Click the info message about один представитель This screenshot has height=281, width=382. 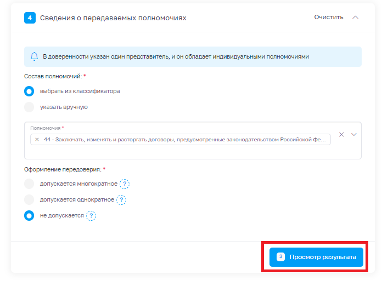click(x=193, y=56)
